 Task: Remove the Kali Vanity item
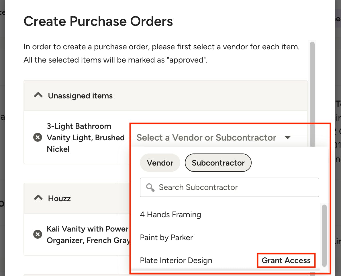tap(37, 235)
